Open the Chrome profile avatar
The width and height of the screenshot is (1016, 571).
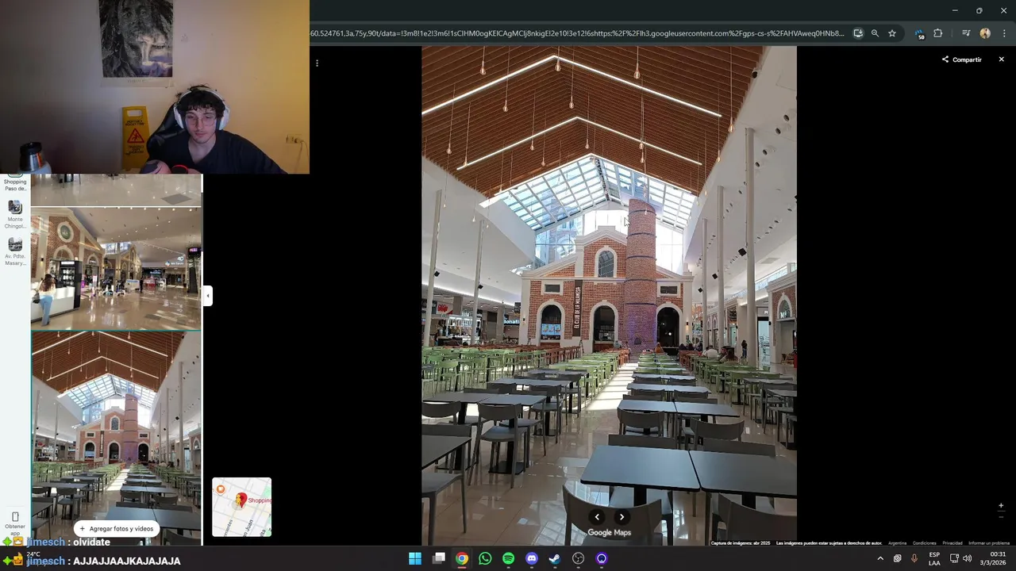(x=985, y=33)
